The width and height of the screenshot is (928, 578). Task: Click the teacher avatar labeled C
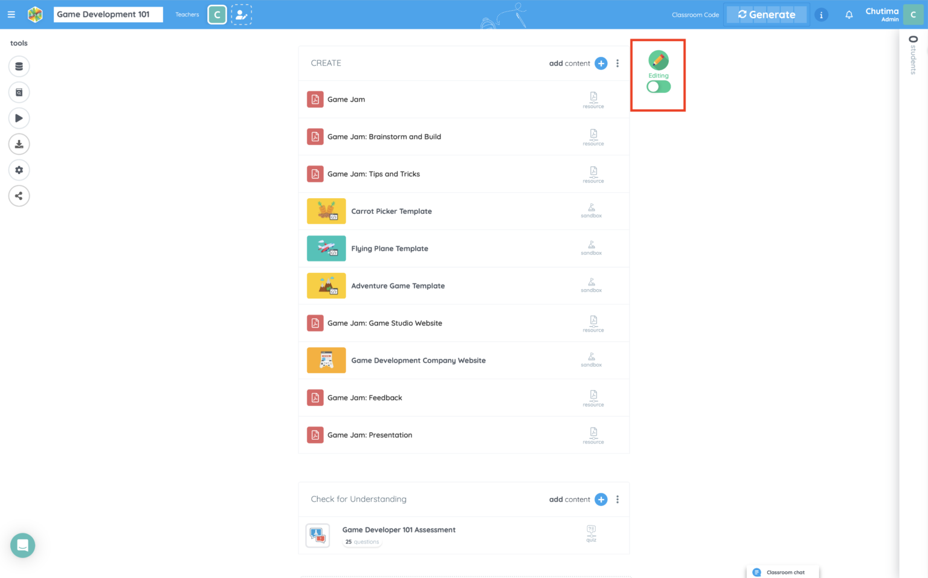point(217,14)
